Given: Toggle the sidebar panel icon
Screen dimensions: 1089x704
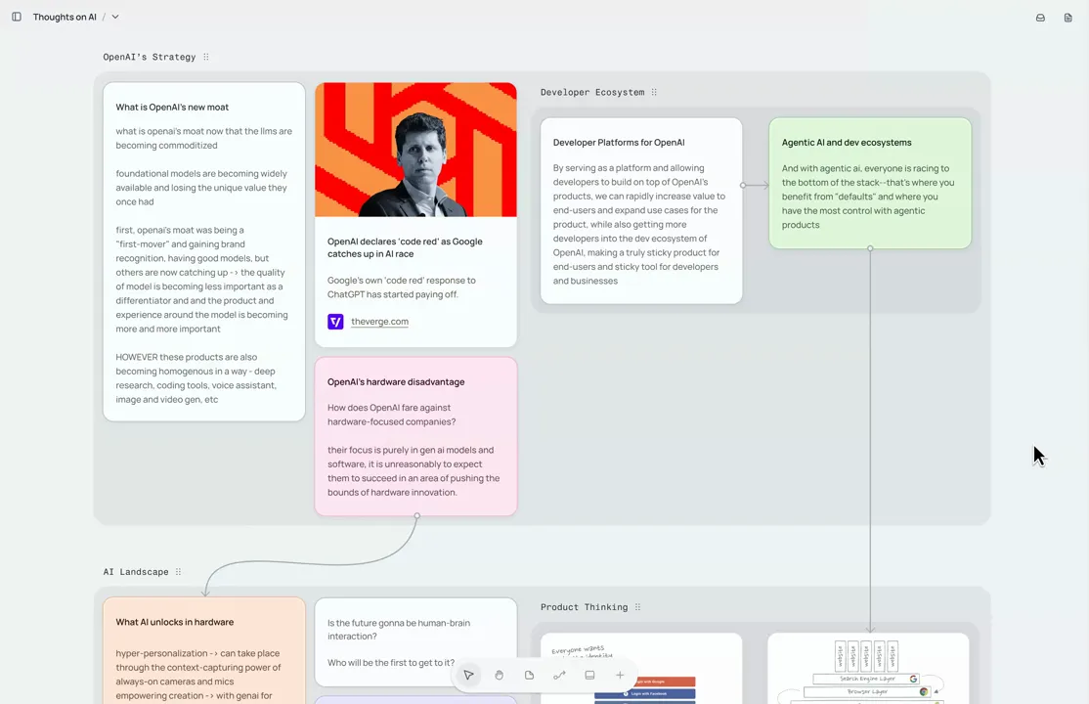Looking at the screenshot, I should (17, 17).
